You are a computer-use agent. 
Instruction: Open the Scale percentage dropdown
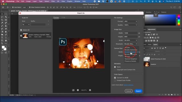click(x=131, y=40)
